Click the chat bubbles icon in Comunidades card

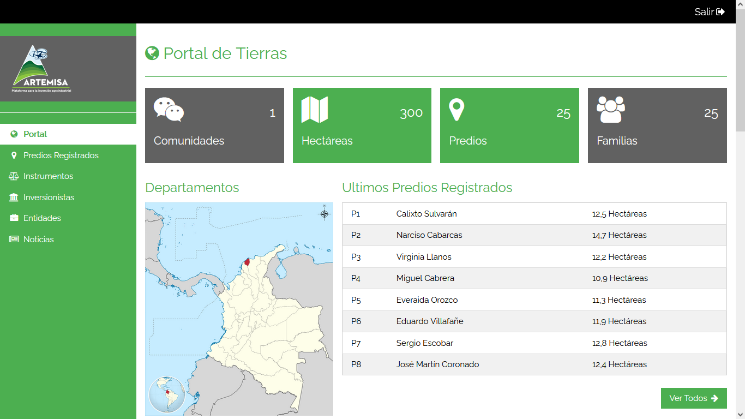click(x=169, y=109)
